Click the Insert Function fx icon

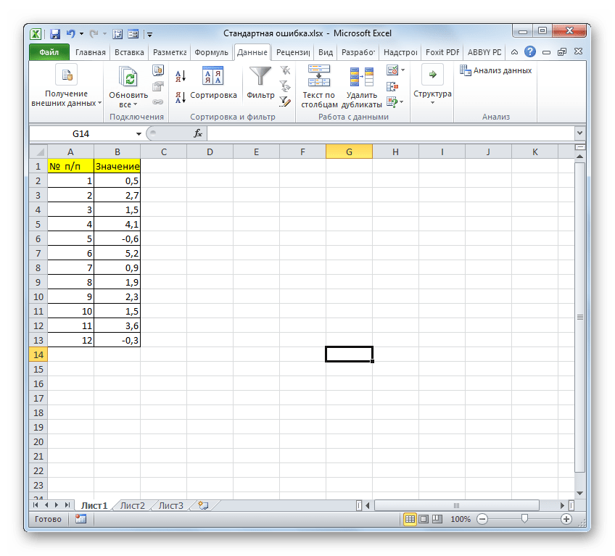tap(198, 133)
